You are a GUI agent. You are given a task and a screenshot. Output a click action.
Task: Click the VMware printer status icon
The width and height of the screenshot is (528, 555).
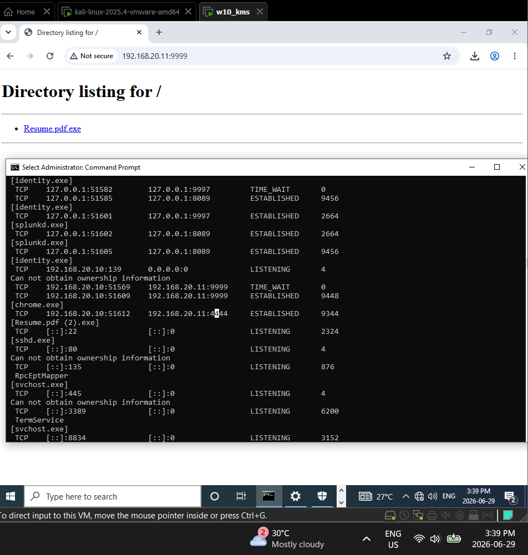point(432,516)
